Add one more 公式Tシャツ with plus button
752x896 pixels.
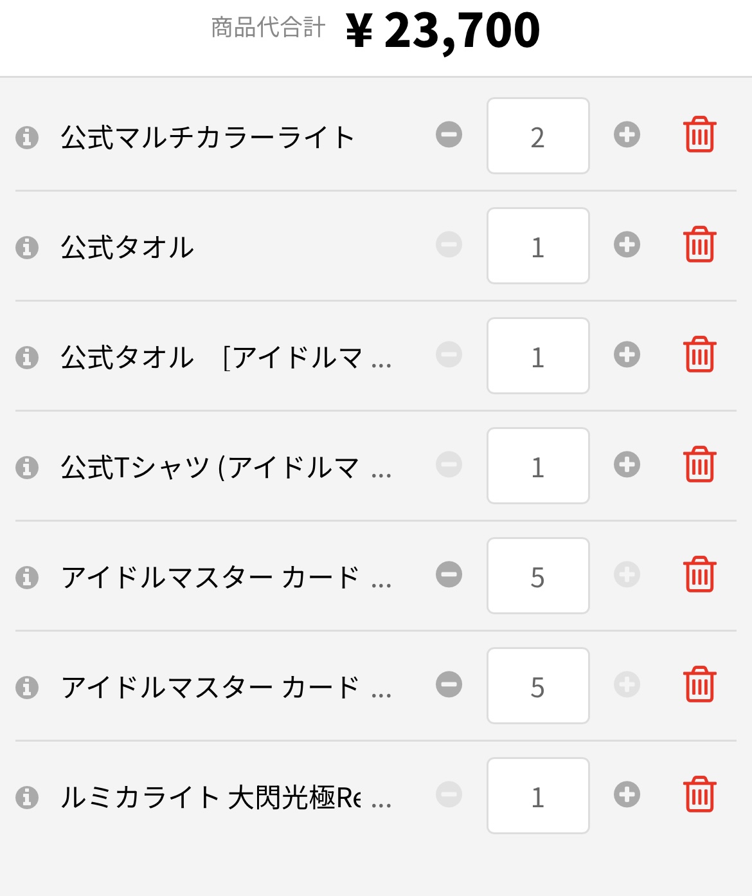(627, 465)
